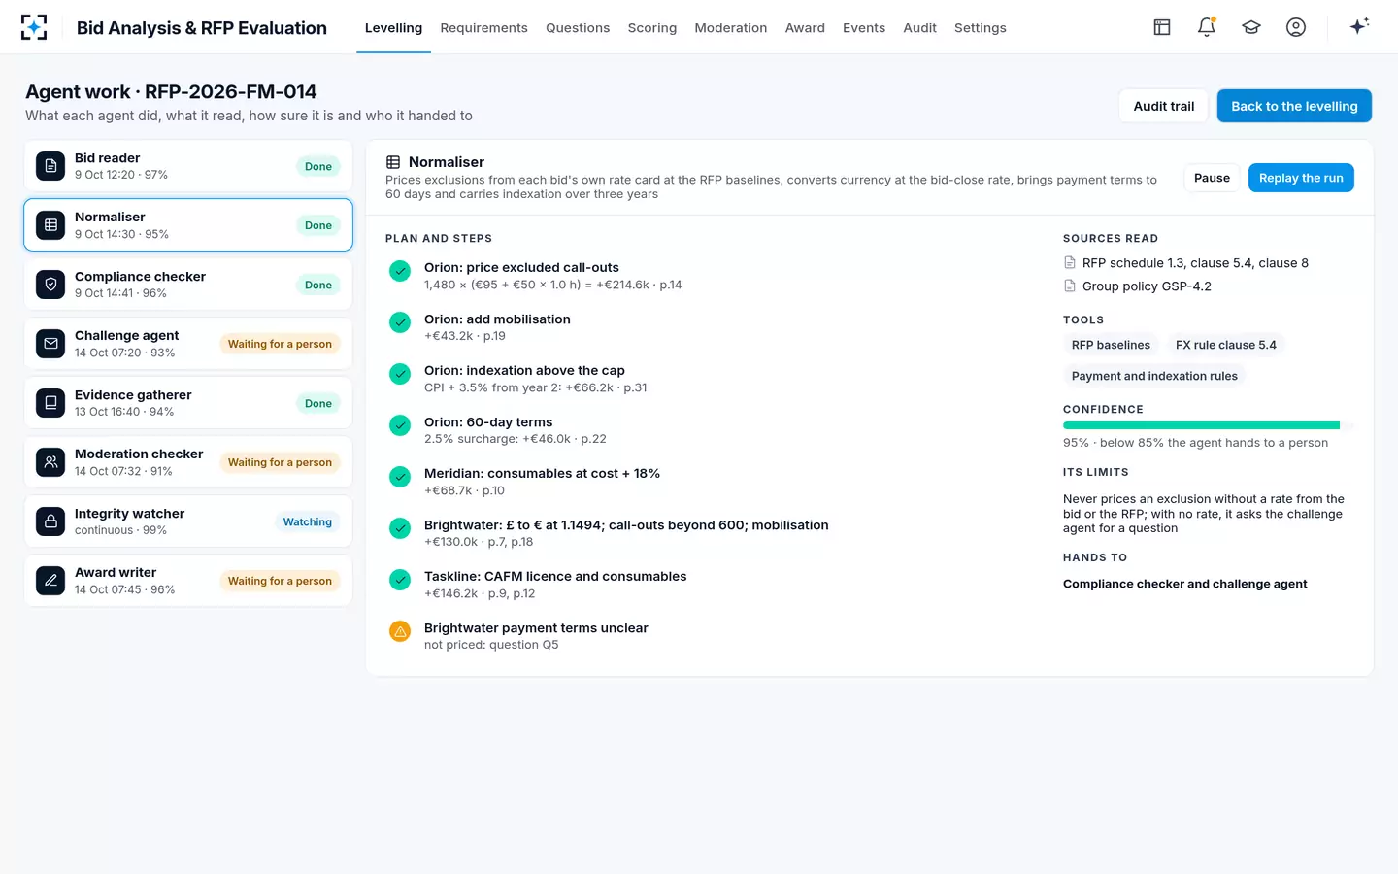Open the layout panel icon in header
This screenshot has width=1398, height=874.
pos(1162,27)
